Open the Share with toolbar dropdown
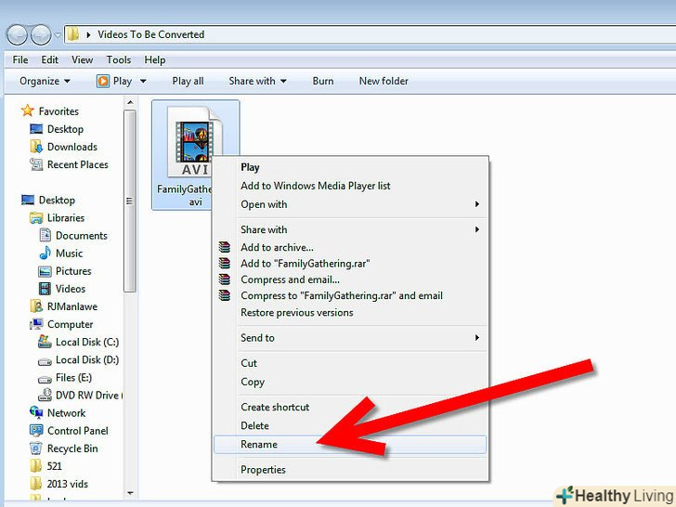The width and height of the screenshot is (676, 507). coord(257,81)
